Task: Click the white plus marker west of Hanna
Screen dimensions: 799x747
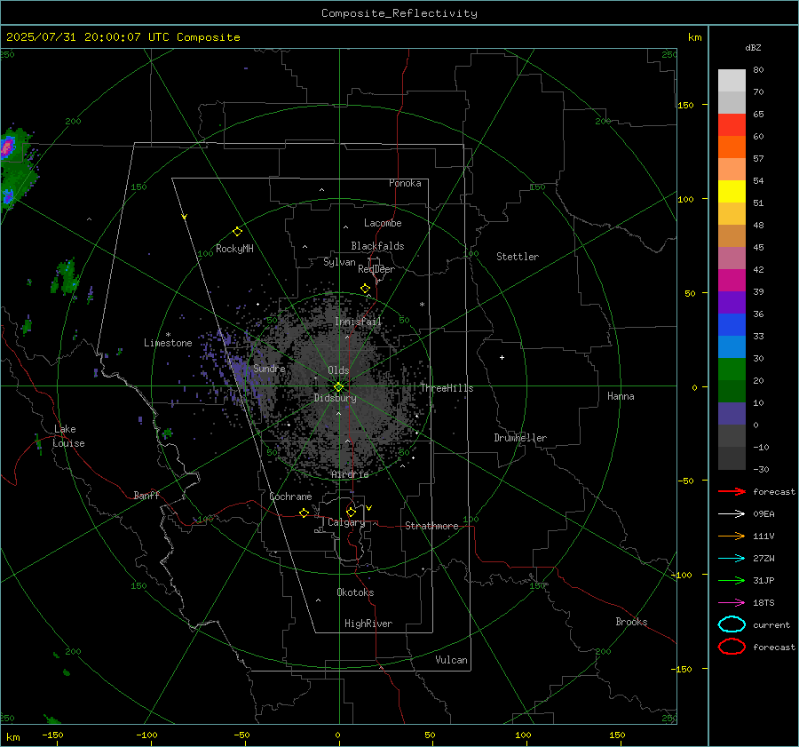Action: coord(502,357)
